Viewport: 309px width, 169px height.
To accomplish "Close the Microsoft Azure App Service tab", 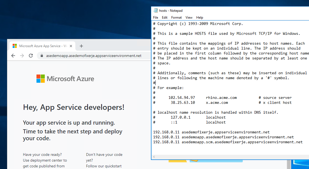I will tap(71, 46).
